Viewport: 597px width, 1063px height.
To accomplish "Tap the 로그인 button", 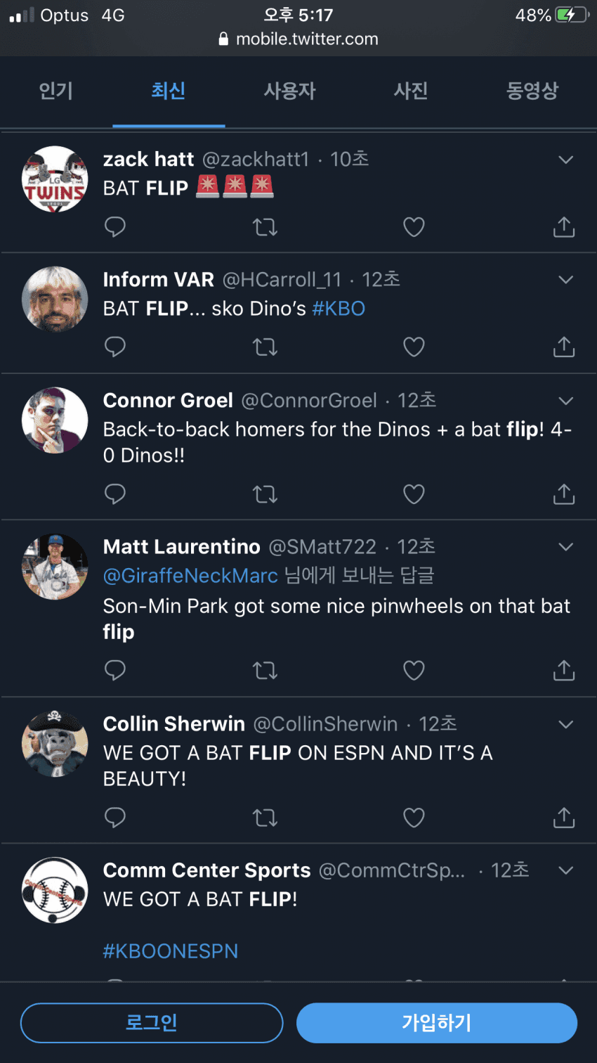I will coord(152,1022).
